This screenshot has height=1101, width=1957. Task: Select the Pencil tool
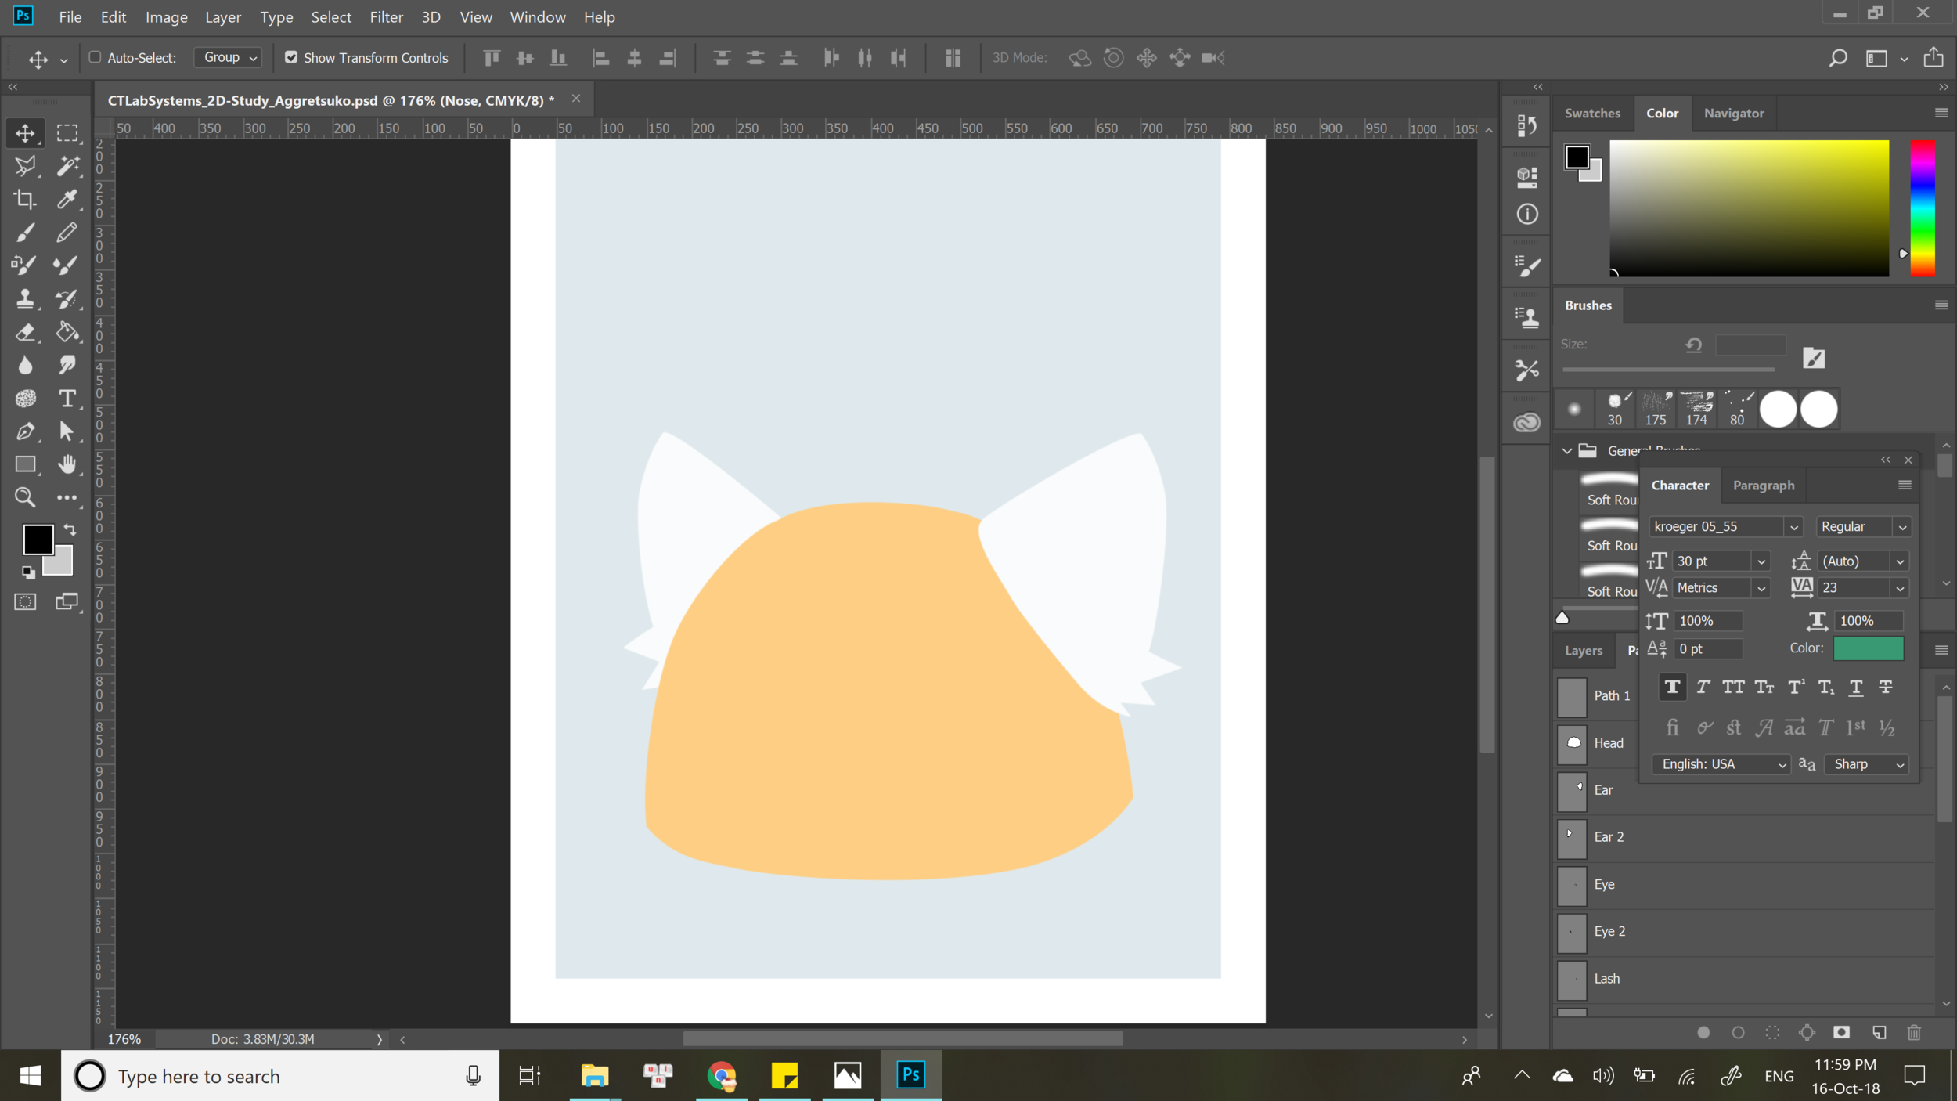67,233
